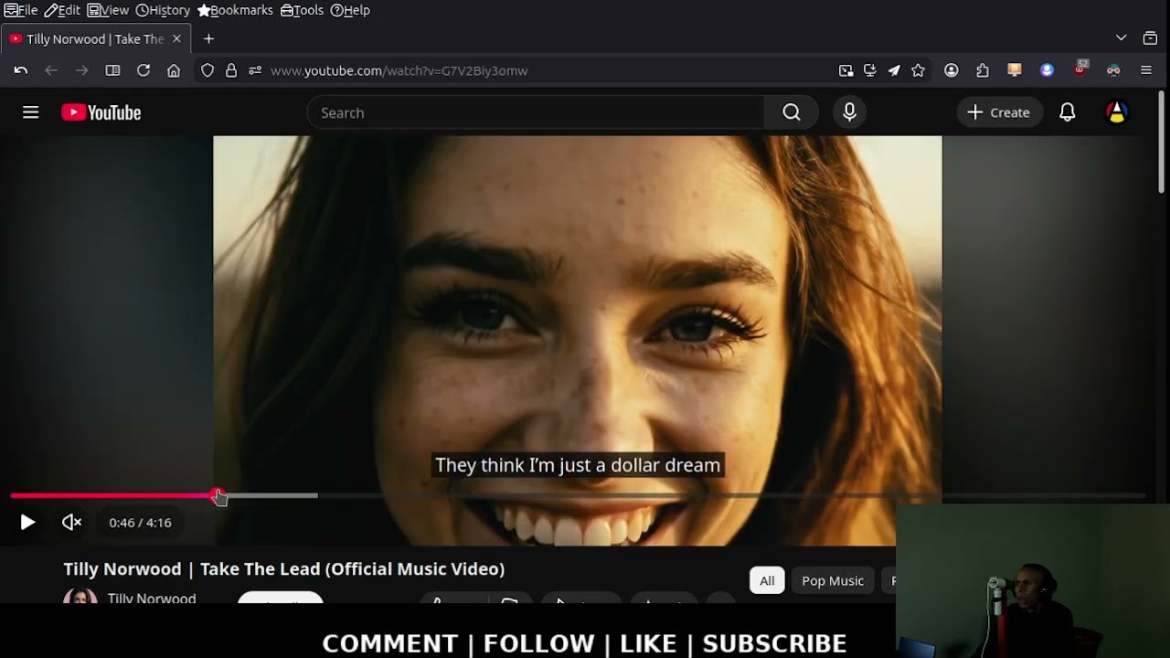
Task: Open a new browser tab
Action: pyautogui.click(x=208, y=38)
